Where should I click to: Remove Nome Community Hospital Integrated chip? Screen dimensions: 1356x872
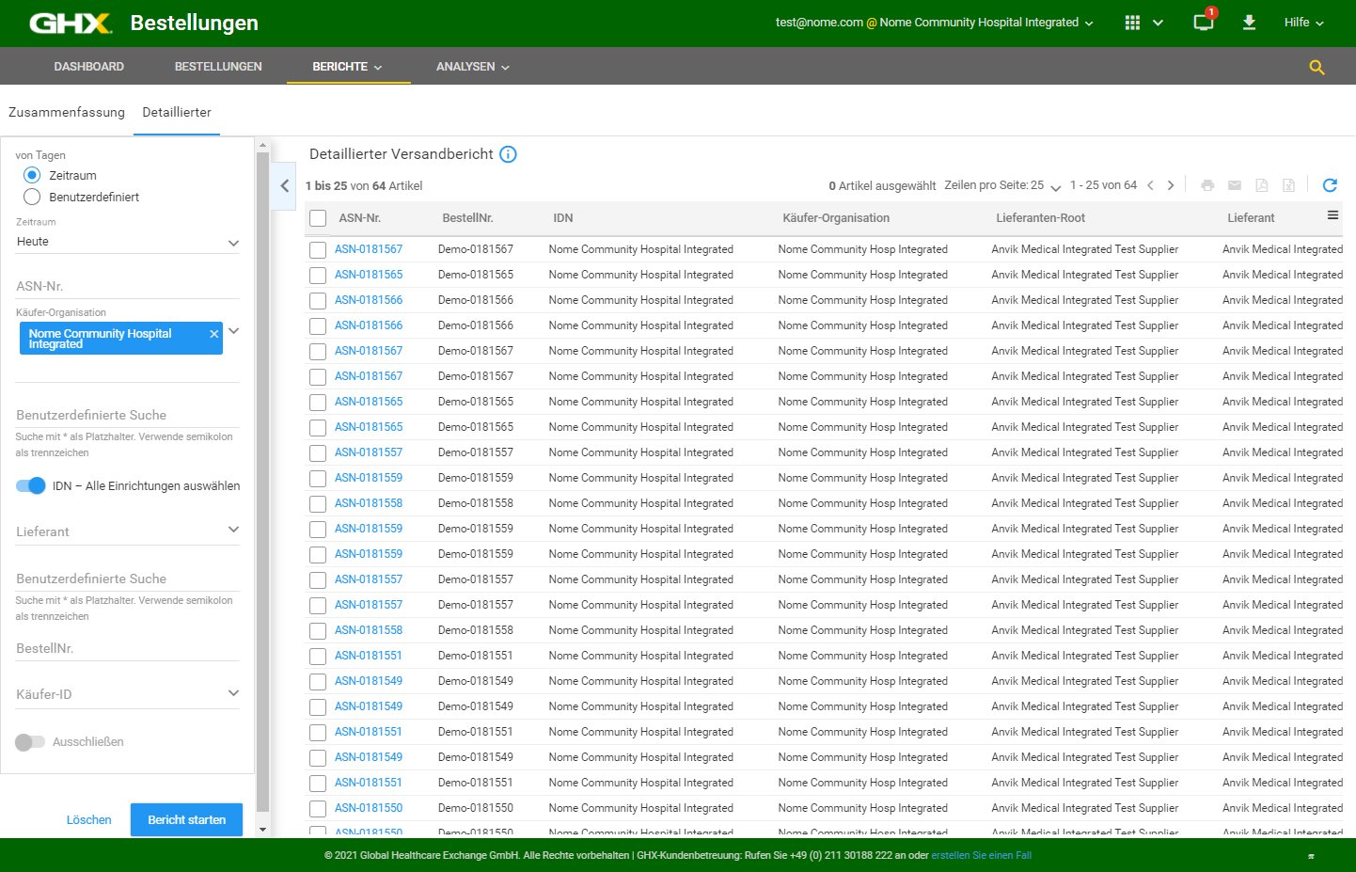click(x=214, y=334)
